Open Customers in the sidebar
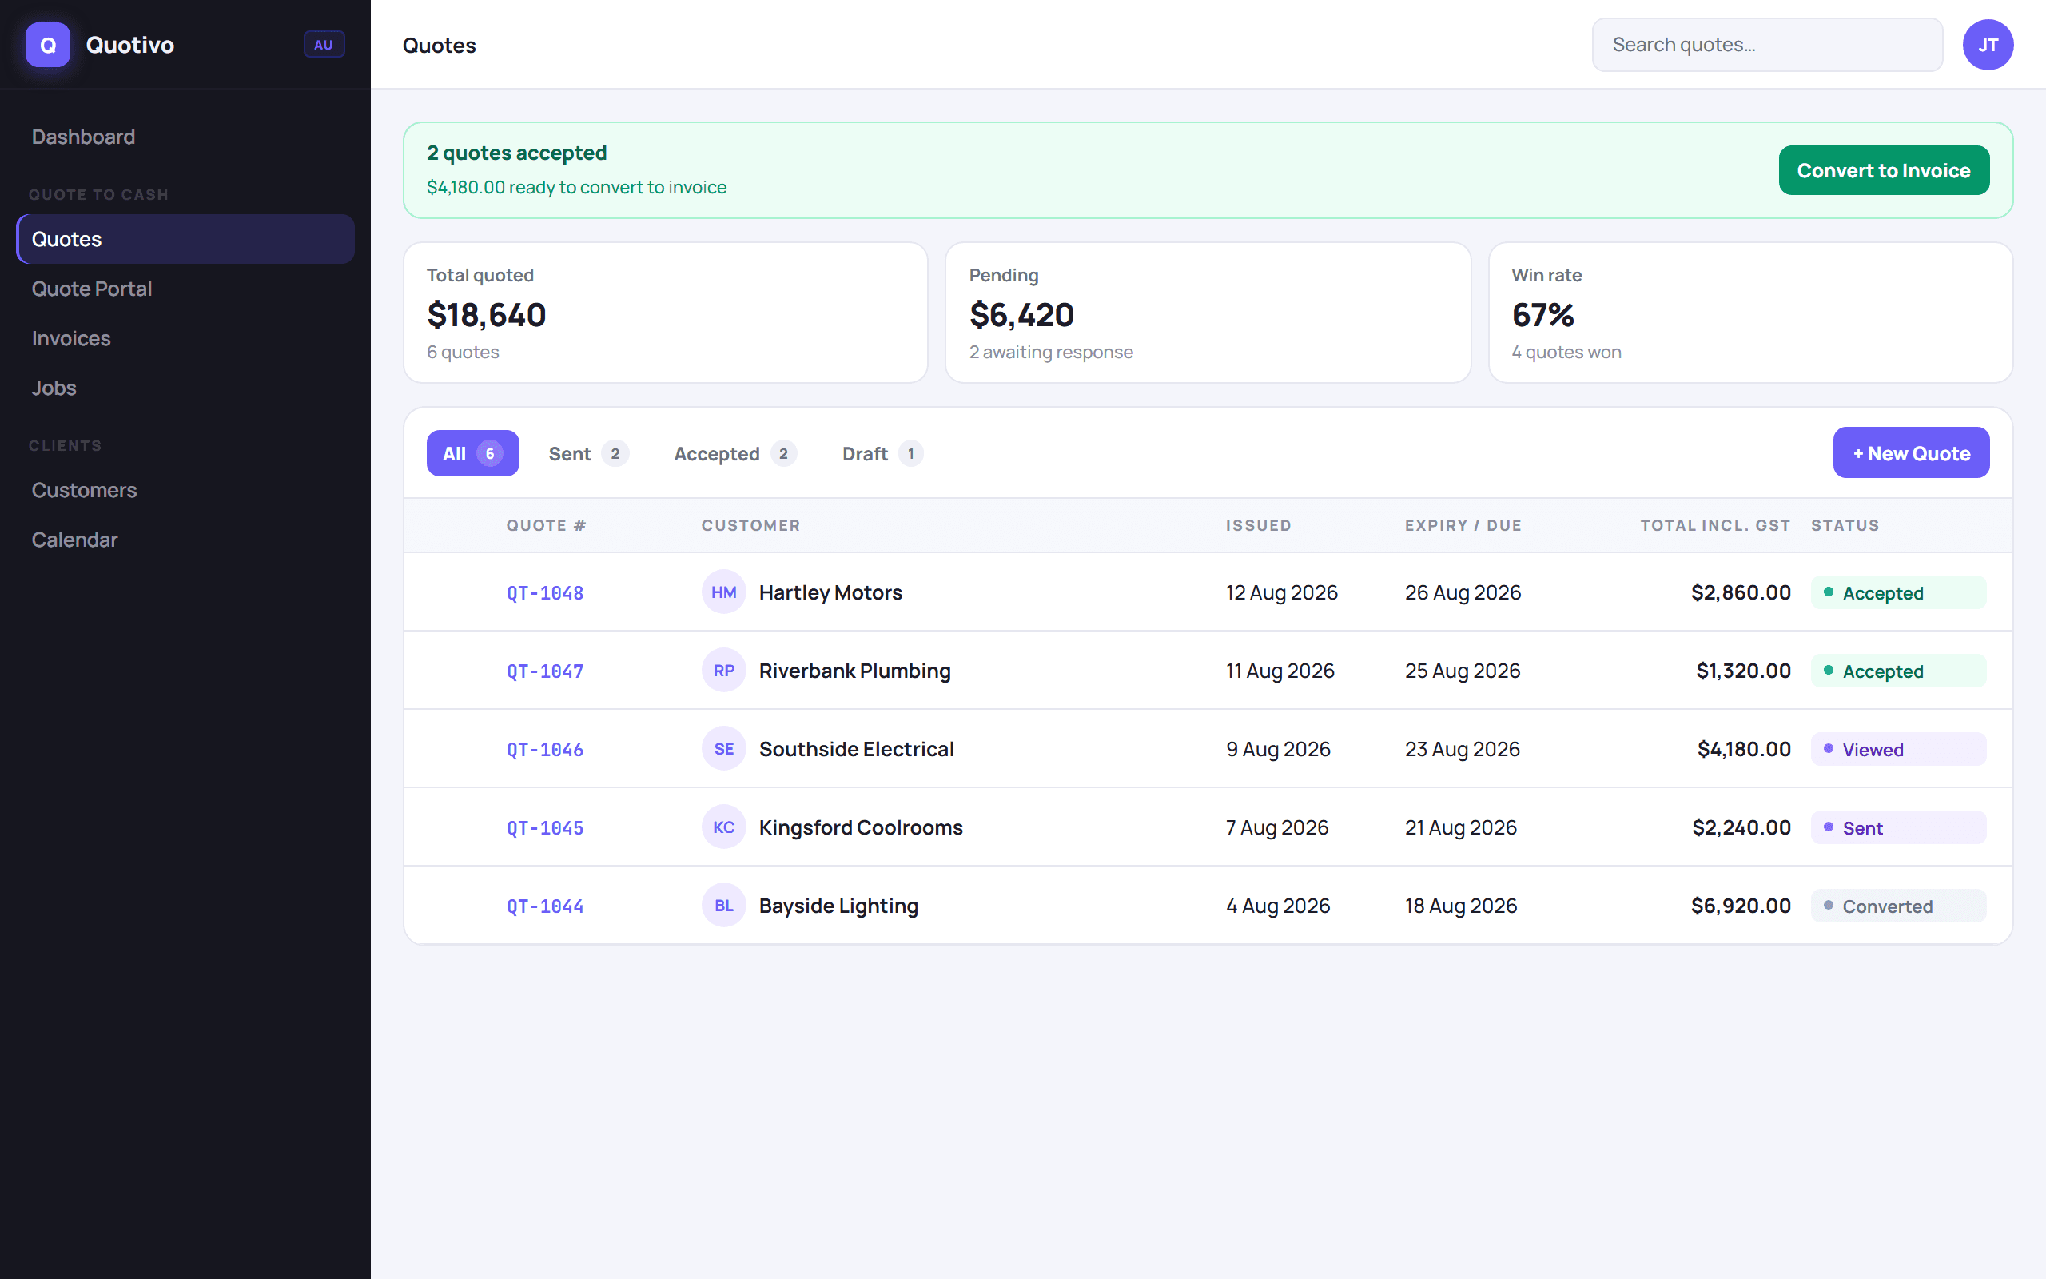This screenshot has width=2046, height=1279. tap(185, 490)
